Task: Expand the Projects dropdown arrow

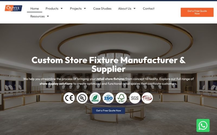Action: coord(85,9)
